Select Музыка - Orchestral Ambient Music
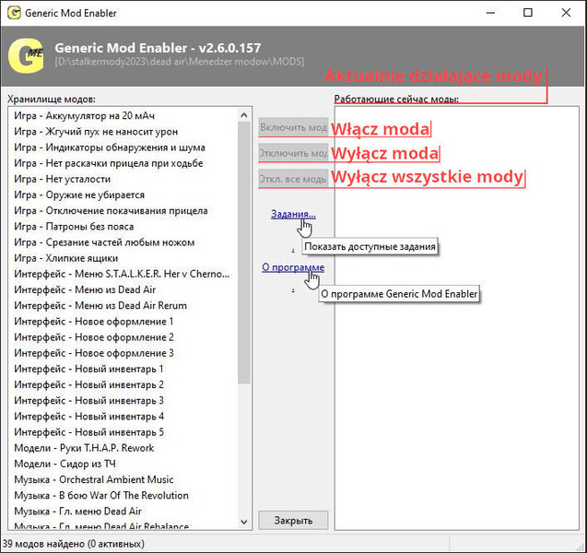The width and height of the screenshot is (587, 553). [93, 479]
